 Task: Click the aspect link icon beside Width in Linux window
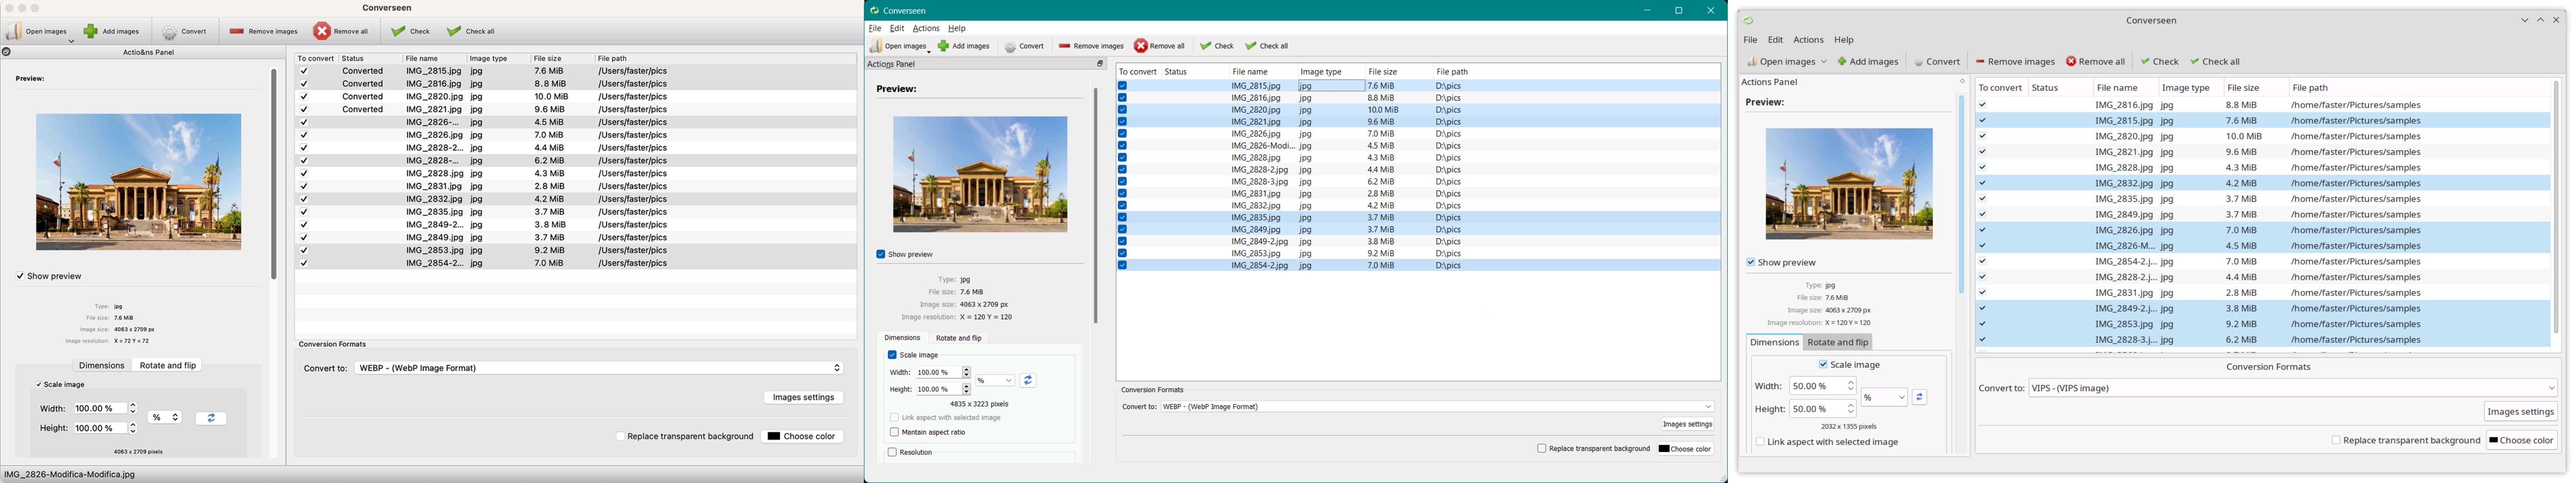[1919, 398]
